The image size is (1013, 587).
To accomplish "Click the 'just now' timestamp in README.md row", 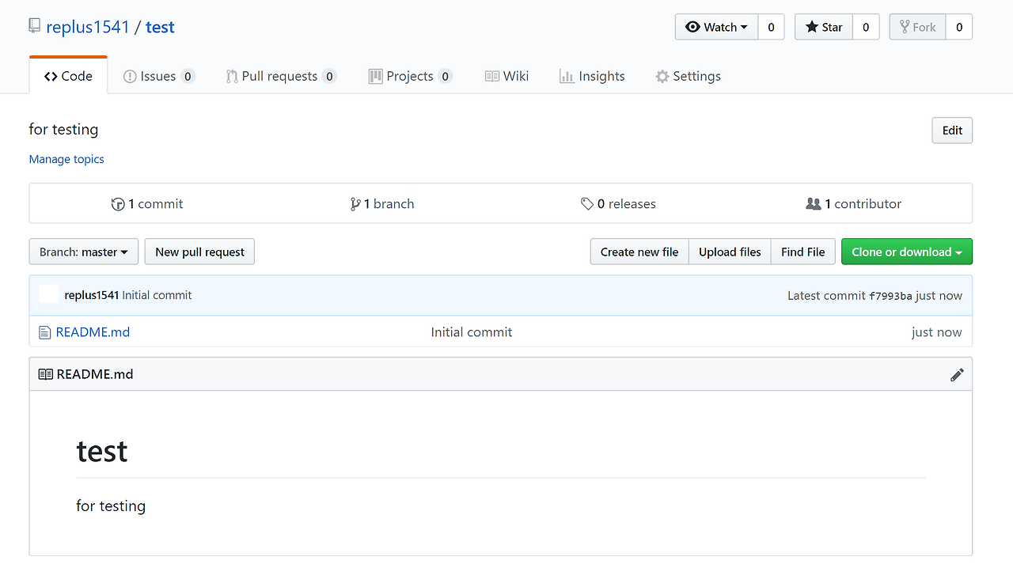I will tap(937, 332).
